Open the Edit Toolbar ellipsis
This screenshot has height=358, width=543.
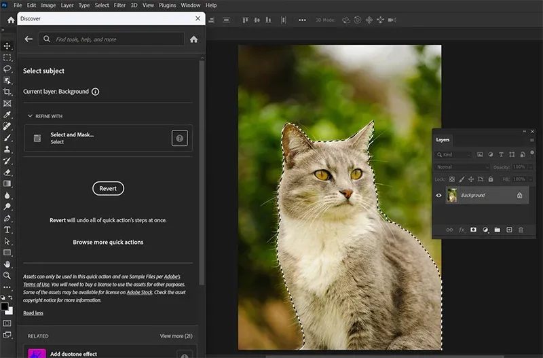point(7,287)
